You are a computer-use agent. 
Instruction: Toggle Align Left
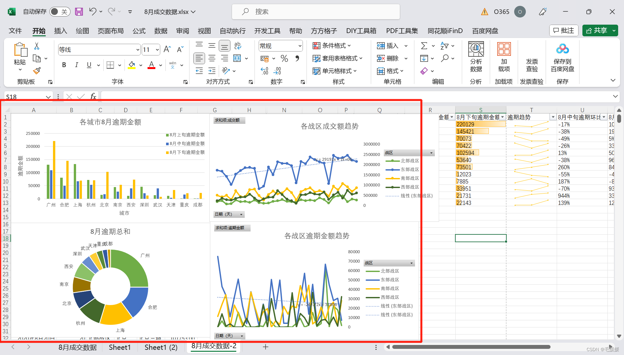pyautogui.click(x=199, y=58)
